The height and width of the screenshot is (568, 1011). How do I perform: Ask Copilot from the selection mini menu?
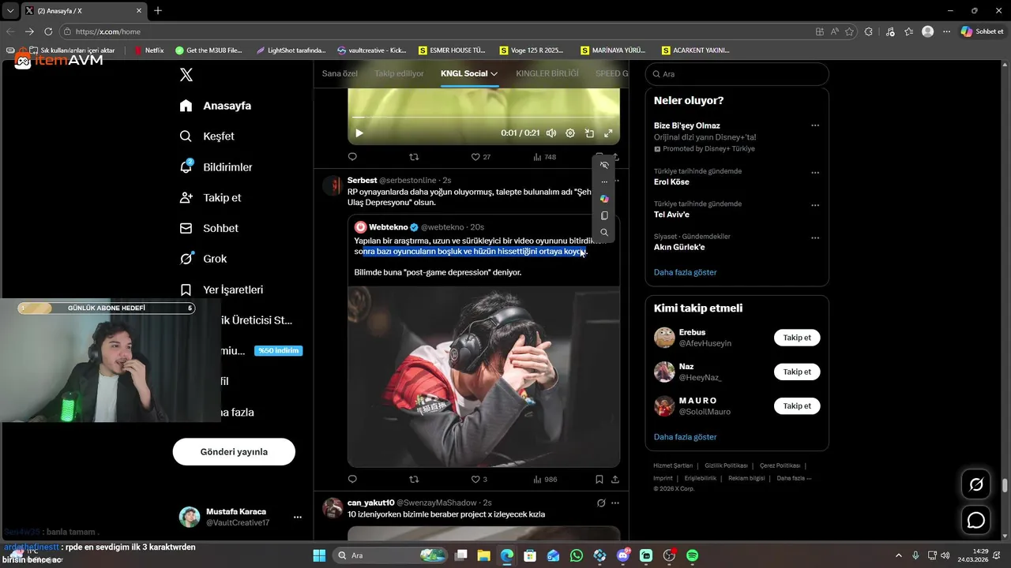tap(604, 199)
